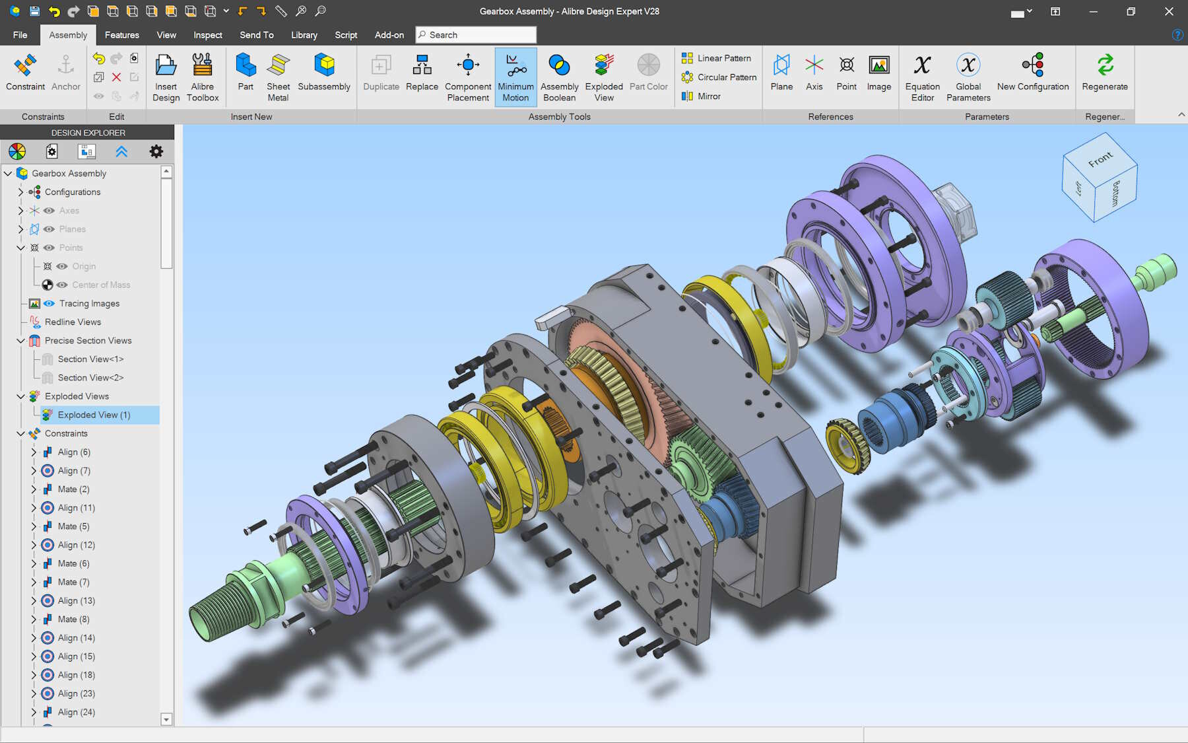Collapse the Constraints tree node
1188x743 pixels.
[20, 434]
